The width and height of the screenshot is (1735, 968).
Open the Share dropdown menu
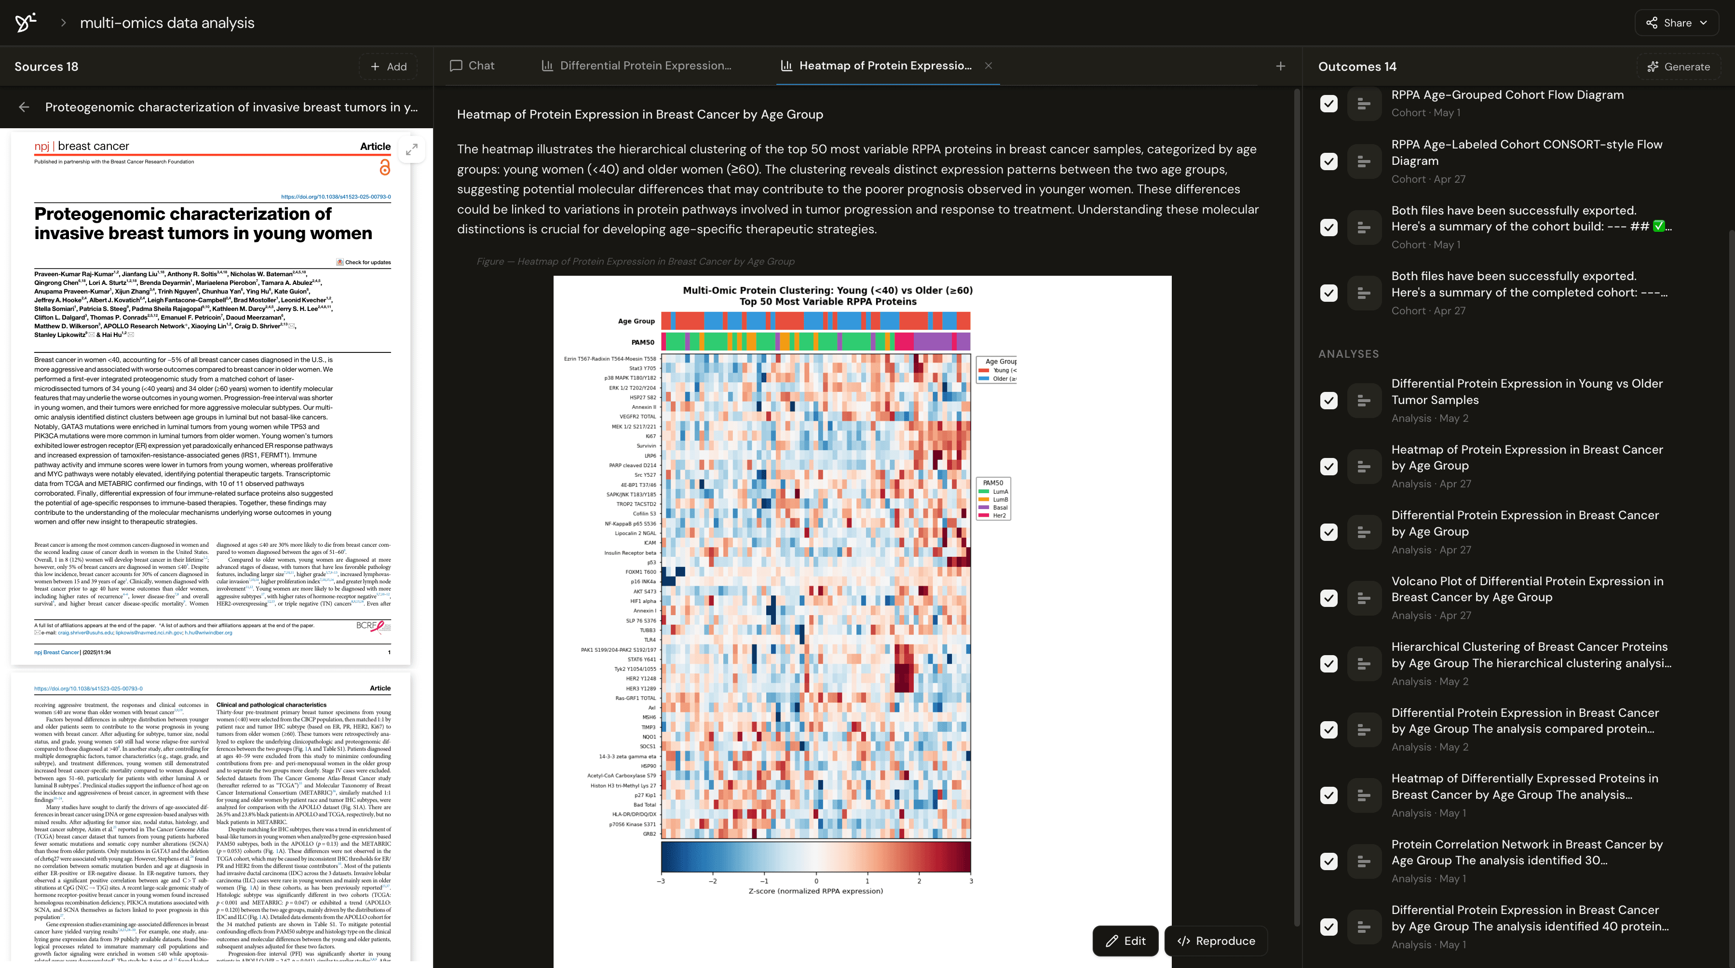tap(1676, 23)
